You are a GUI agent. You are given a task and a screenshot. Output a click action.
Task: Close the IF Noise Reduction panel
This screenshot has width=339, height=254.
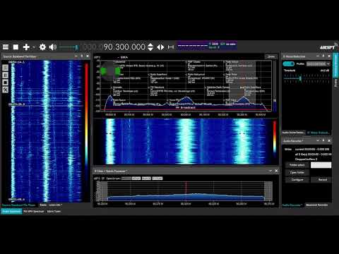point(329,56)
